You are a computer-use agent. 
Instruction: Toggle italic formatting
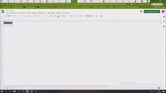coord(53,16)
